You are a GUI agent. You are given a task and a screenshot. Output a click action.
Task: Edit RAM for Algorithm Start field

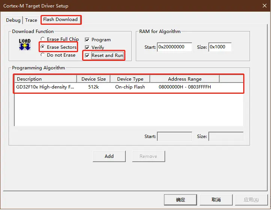coord(175,47)
